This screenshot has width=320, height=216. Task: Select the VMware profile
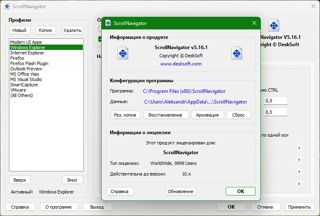pyautogui.click(x=47, y=90)
